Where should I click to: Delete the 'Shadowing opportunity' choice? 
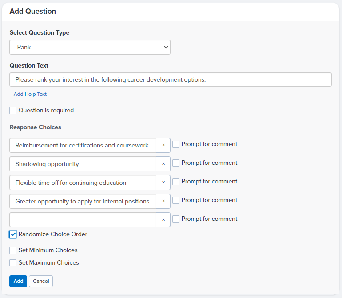coord(163,164)
